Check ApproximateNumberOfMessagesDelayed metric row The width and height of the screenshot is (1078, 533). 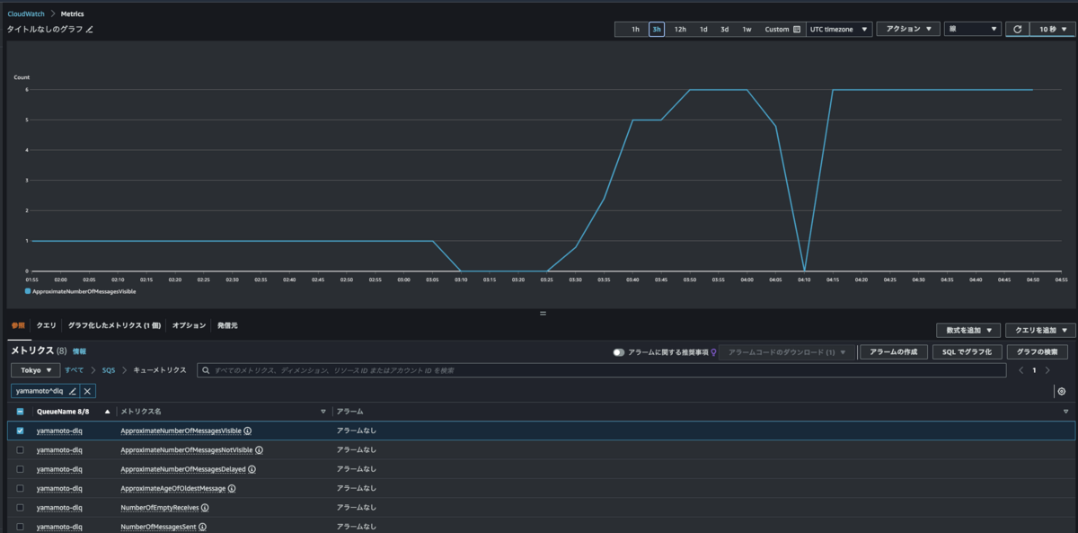(21, 469)
